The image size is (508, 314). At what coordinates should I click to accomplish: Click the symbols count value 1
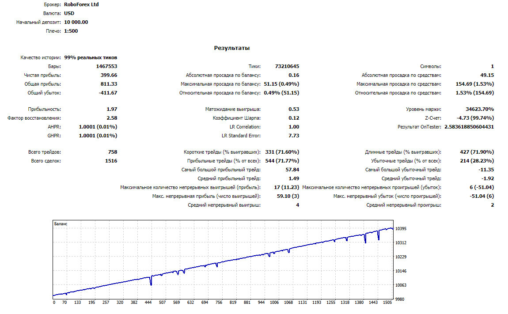(x=493, y=66)
